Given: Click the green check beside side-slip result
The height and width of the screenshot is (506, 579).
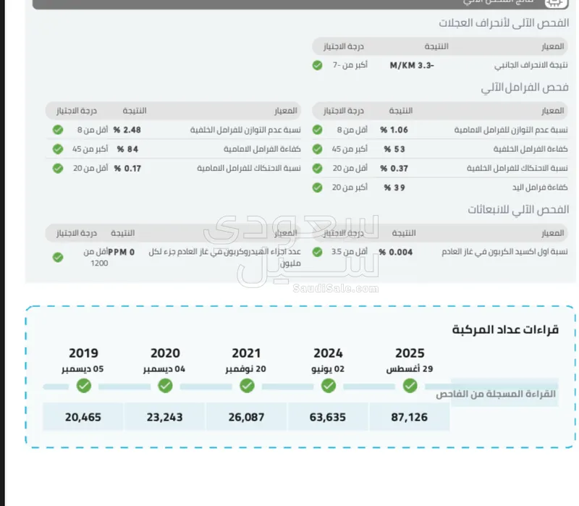Looking at the screenshot, I should click(317, 65).
